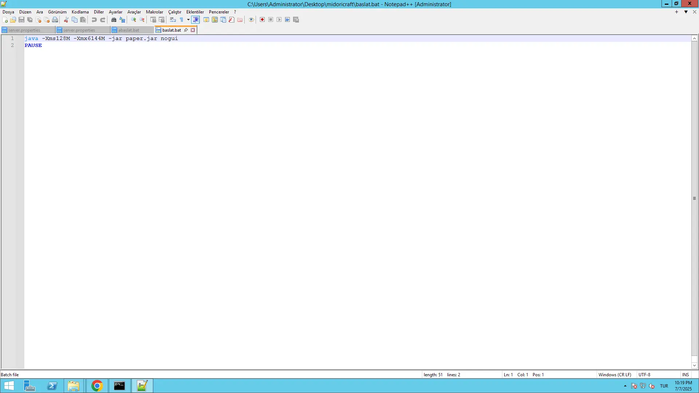Open Windows Start button
The height and width of the screenshot is (393, 699).
point(9,386)
